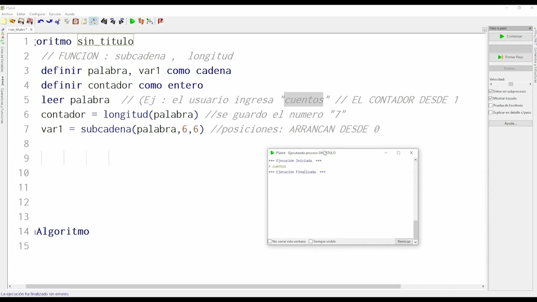Click the Ayuda button in step panel

511,123
